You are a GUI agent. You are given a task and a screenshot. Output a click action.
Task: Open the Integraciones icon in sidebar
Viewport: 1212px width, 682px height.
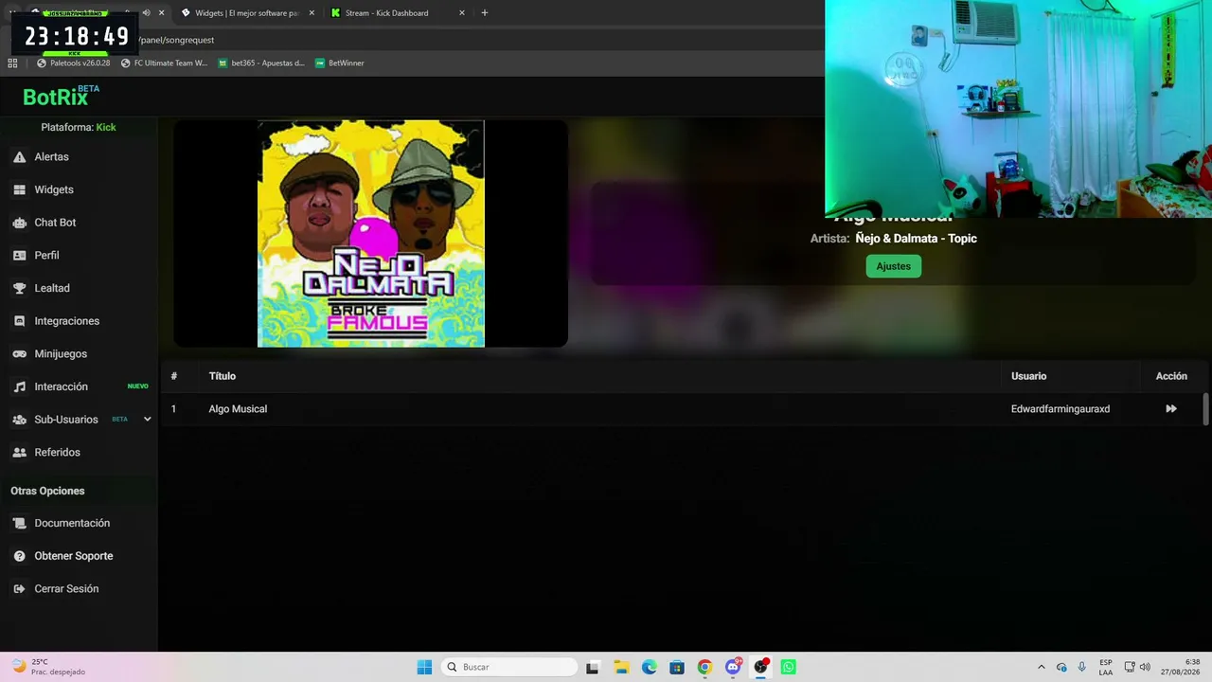(19, 321)
